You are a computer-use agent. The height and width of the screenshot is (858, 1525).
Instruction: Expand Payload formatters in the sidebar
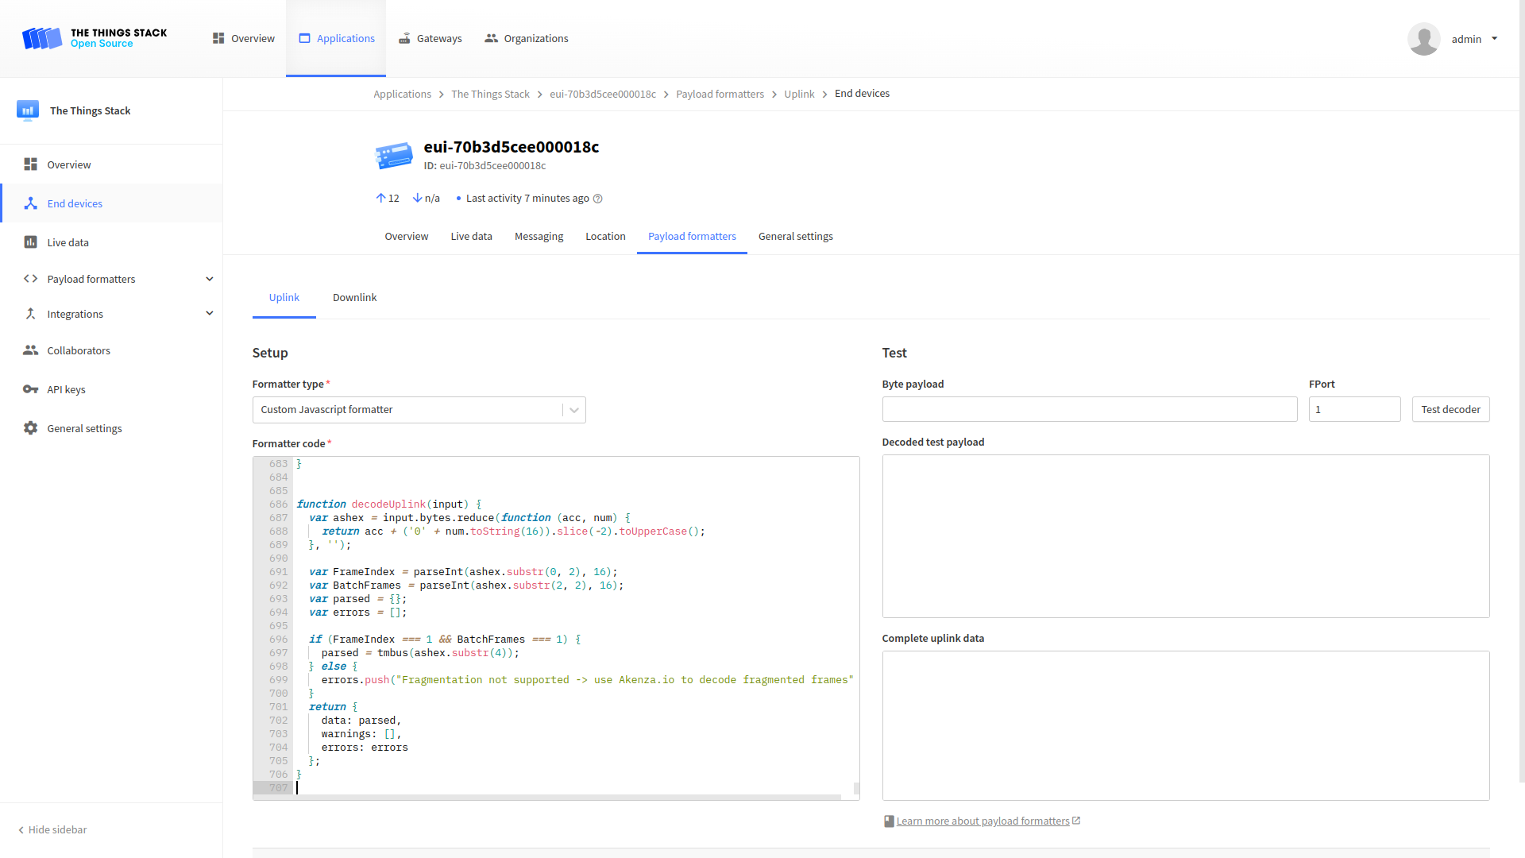(210, 279)
